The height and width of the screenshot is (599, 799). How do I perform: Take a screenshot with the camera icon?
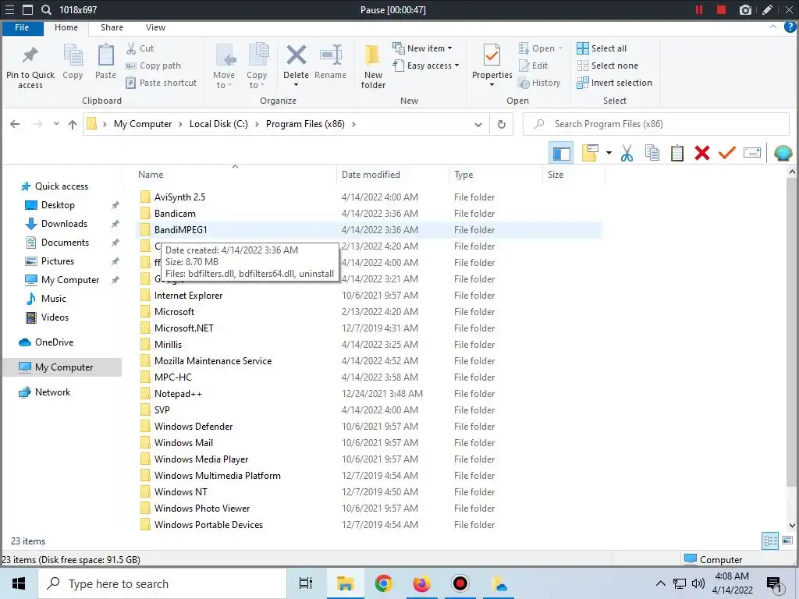pyautogui.click(x=745, y=9)
